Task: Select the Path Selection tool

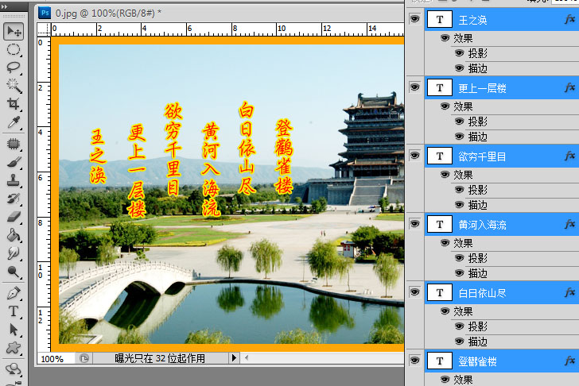Action: click(x=14, y=330)
